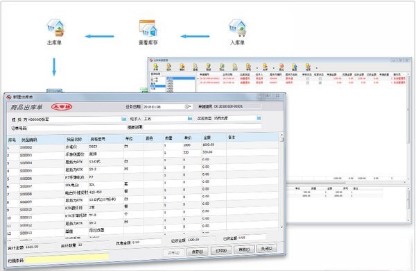Click the 开单 toolbar icon in back window
Screen dimensions: 416x271
[156, 67]
